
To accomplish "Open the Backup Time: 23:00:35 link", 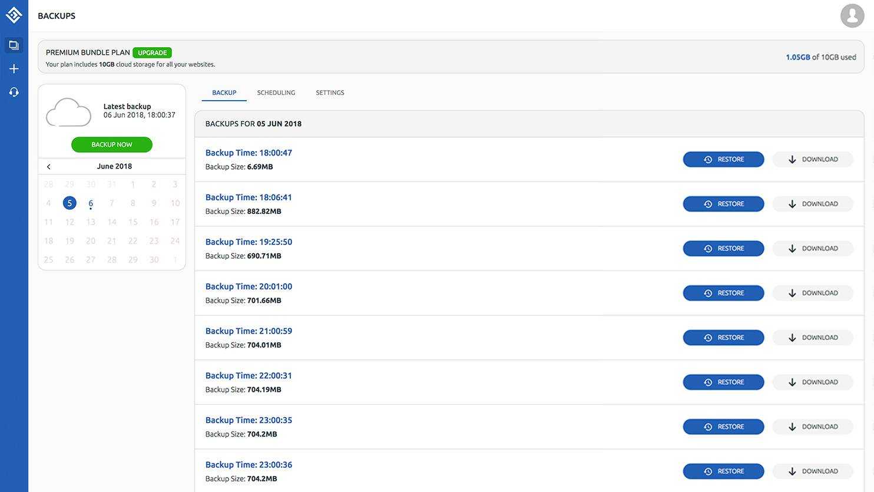I will pyautogui.click(x=249, y=420).
